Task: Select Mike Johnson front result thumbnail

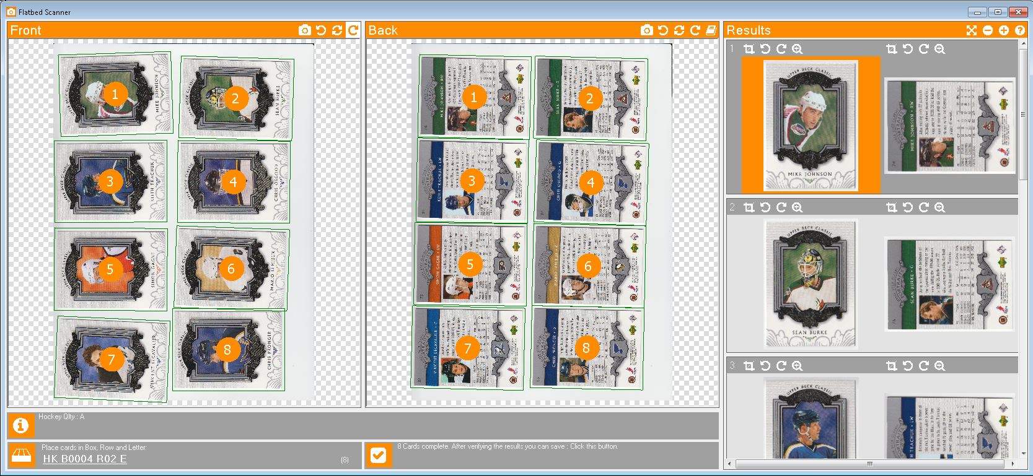Action: (811, 125)
